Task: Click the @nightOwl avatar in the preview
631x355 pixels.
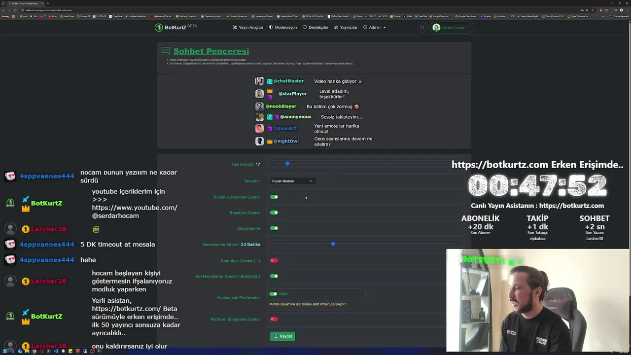Action: (x=259, y=141)
